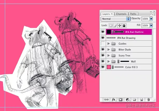The image size is (159, 111).
Task: Lock transparent pixels icon
Action: (x=111, y=25)
